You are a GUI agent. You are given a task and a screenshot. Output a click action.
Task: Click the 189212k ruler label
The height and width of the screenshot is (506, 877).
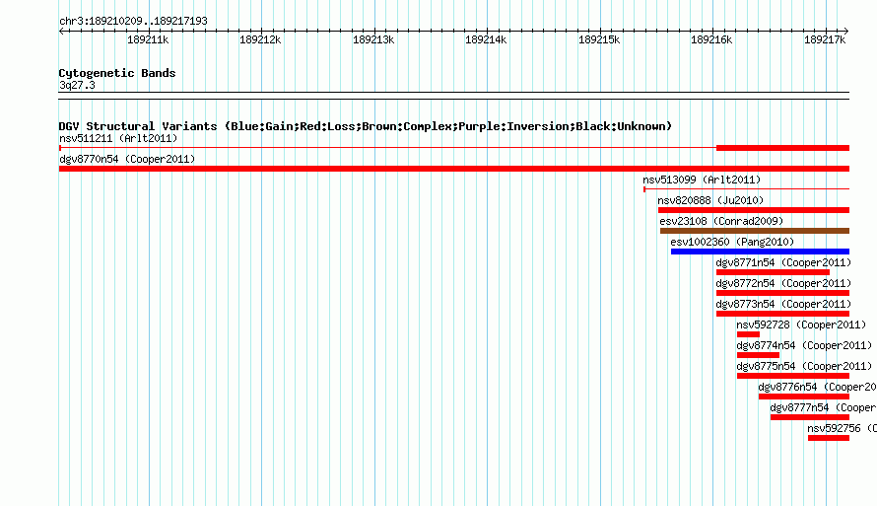(x=260, y=39)
